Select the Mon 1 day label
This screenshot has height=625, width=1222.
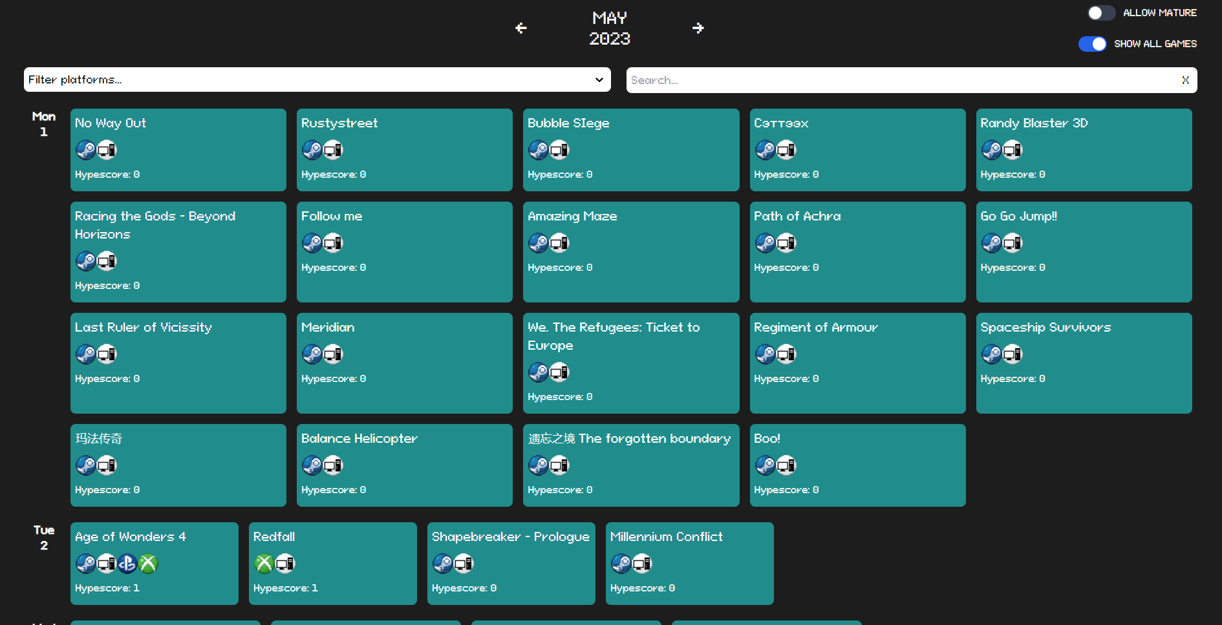click(x=44, y=124)
